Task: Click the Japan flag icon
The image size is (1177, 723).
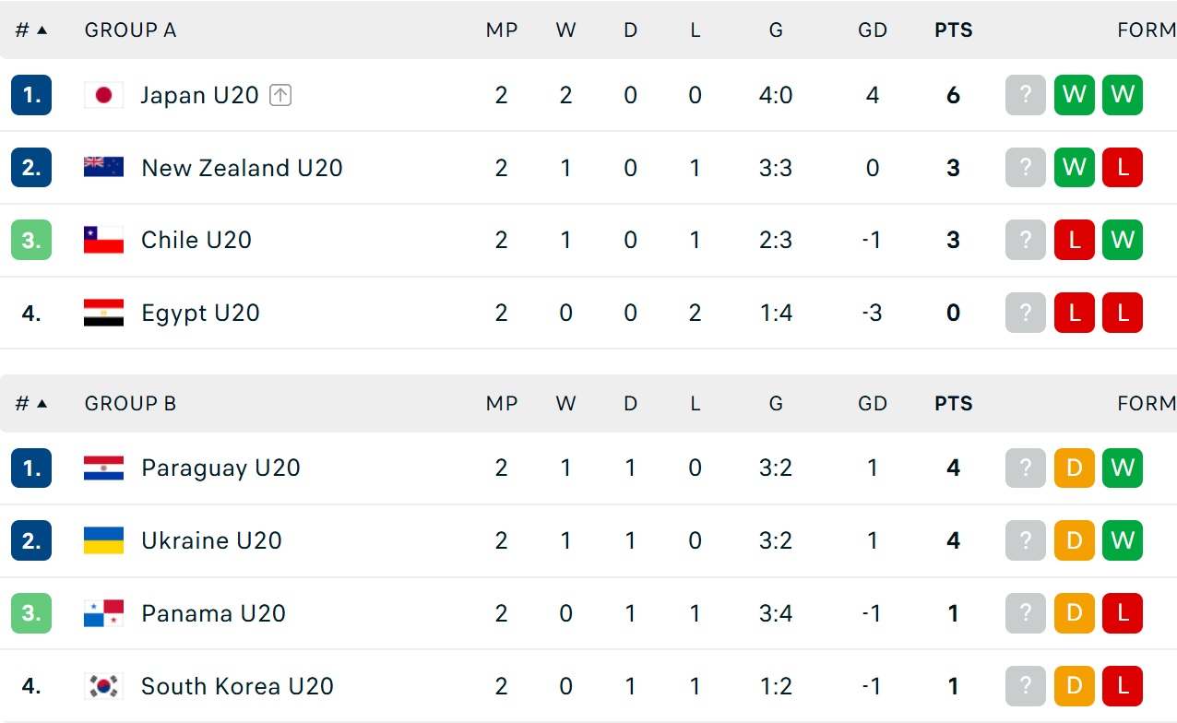Action: pos(103,95)
